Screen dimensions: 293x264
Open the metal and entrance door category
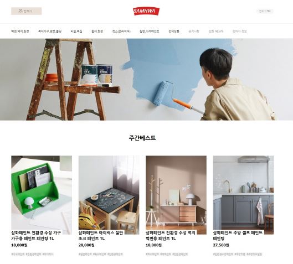click(97, 31)
